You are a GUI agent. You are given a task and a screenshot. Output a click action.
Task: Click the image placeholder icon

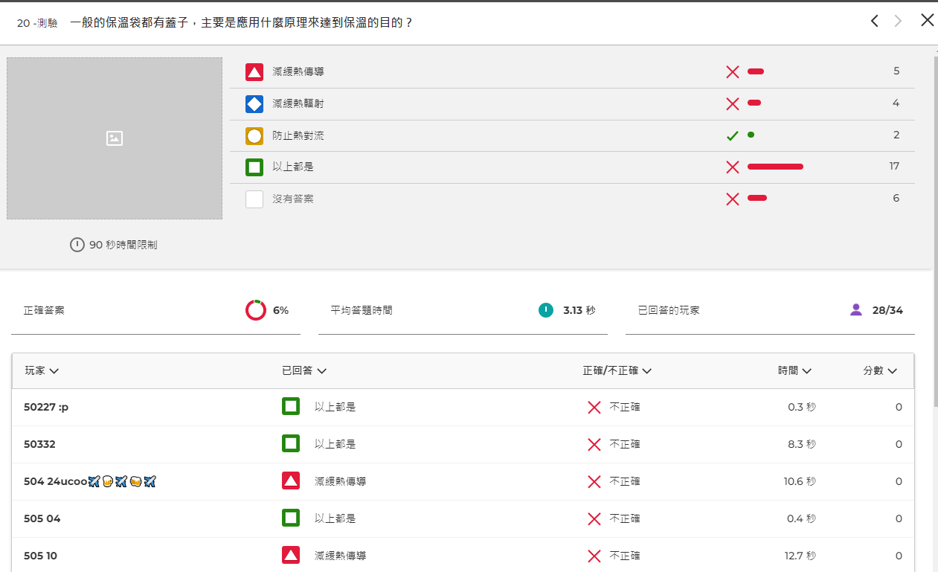(x=115, y=138)
